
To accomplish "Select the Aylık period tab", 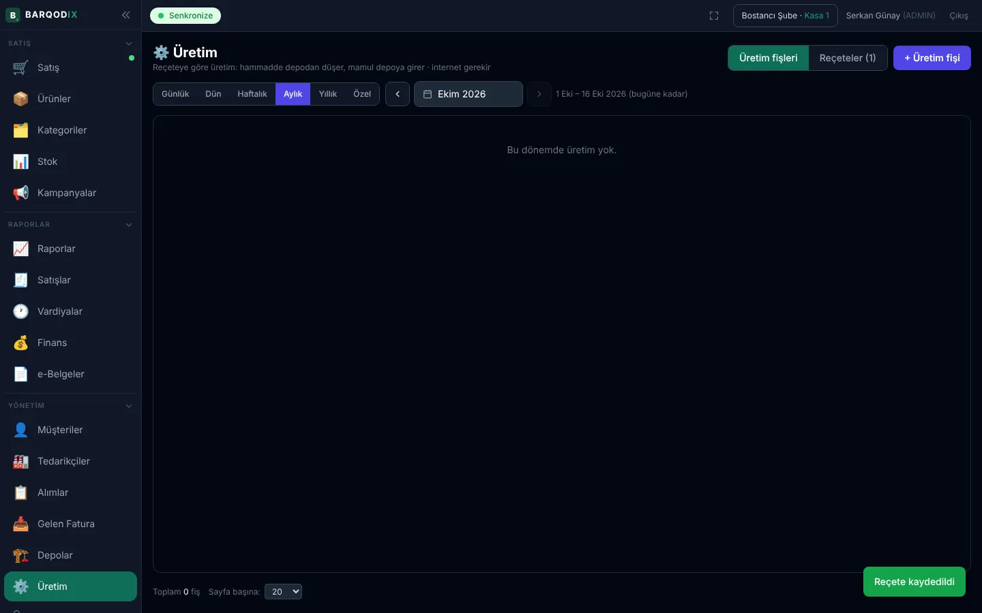I will click(x=293, y=94).
